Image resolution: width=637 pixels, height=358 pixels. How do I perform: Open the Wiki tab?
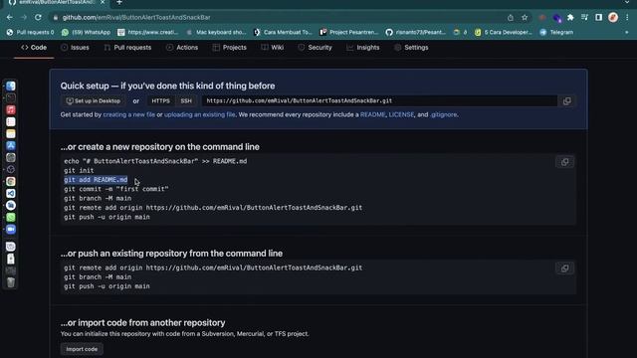pos(273,48)
